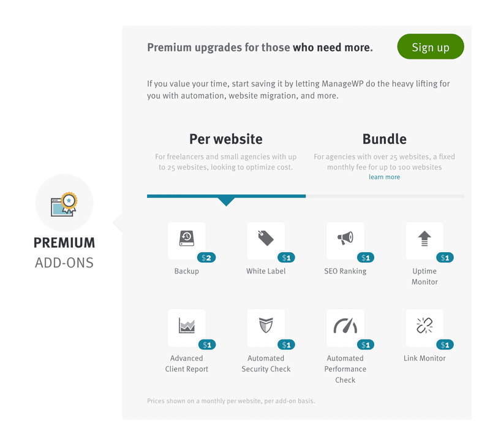Click the Premium Add-ons ribbon badge icon
This screenshot has width=490, height=443.
coord(64,203)
